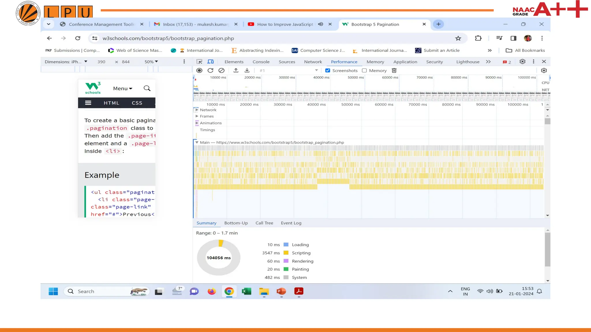The height and width of the screenshot is (332, 591).
Task: Expand the Network track
Action: point(197,110)
